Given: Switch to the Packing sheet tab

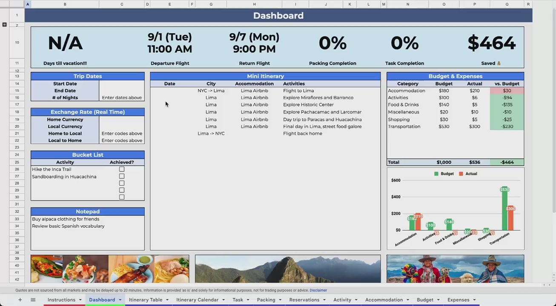Looking at the screenshot, I should point(266,300).
